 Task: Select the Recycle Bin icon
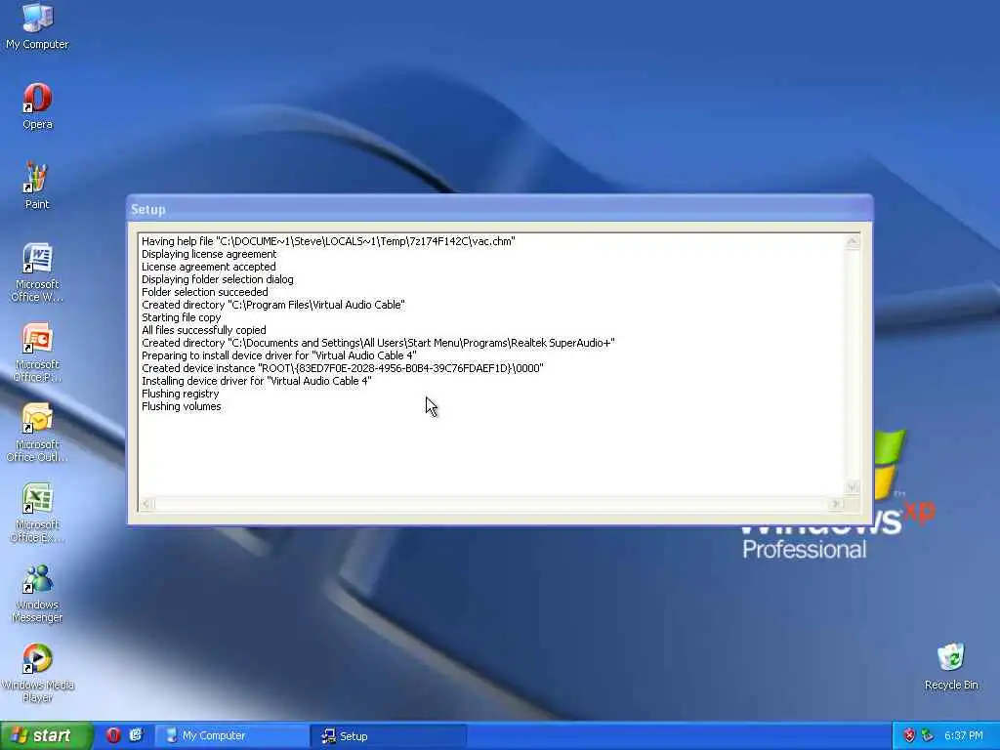(x=951, y=667)
